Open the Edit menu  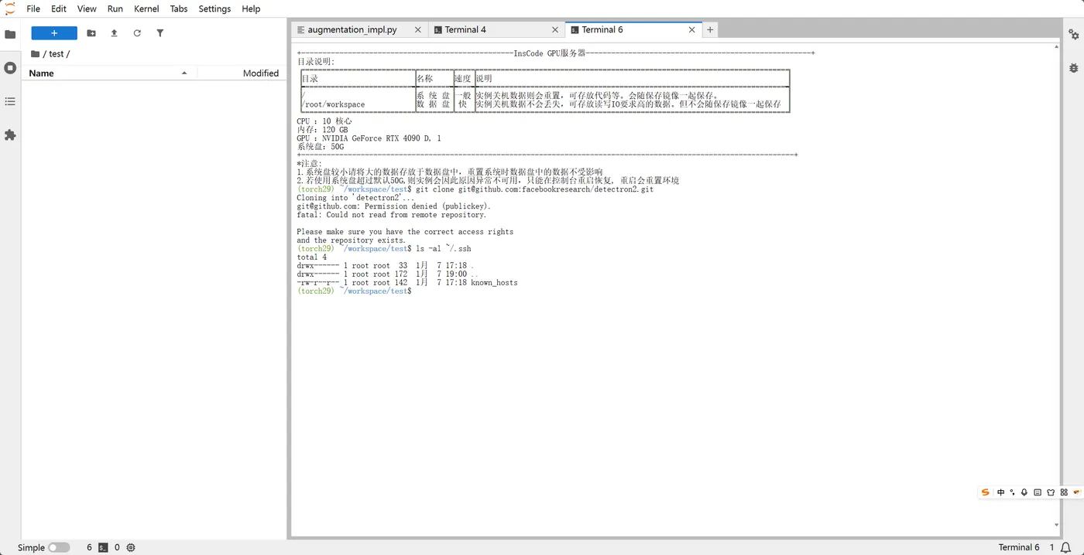(x=59, y=9)
